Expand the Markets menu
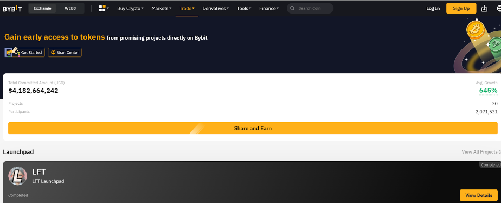 pyautogui.click(x=162, y=8)
